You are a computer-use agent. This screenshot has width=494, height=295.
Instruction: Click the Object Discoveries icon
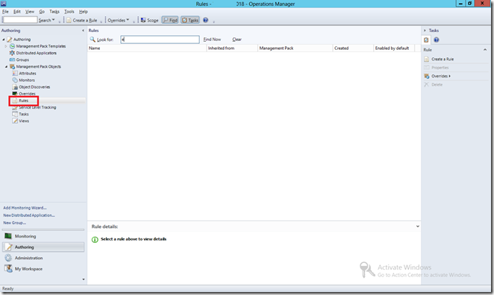15,87
